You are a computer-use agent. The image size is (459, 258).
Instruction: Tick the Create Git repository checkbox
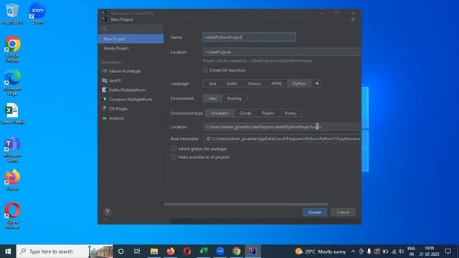coord(205,70)
